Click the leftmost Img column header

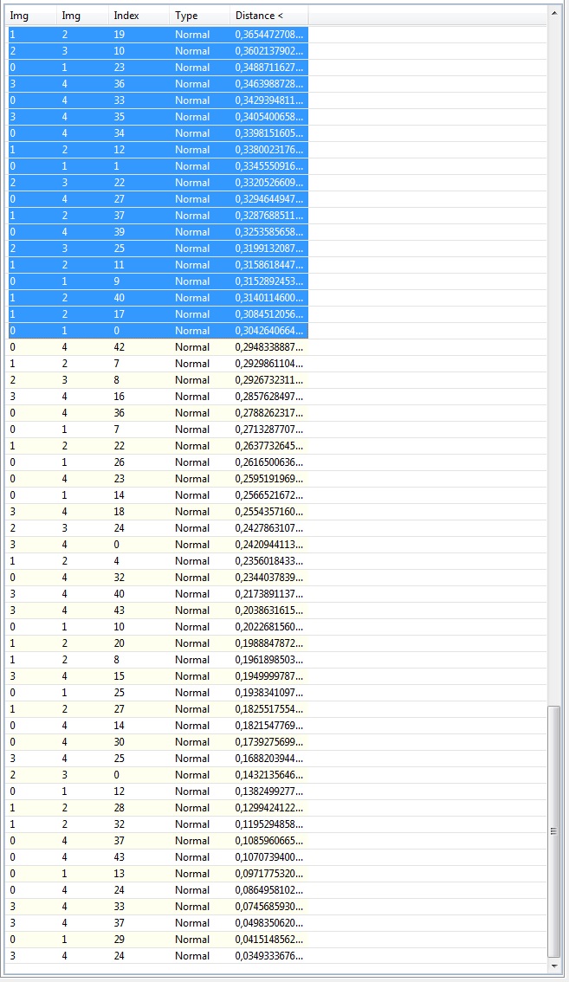(29, 16)
